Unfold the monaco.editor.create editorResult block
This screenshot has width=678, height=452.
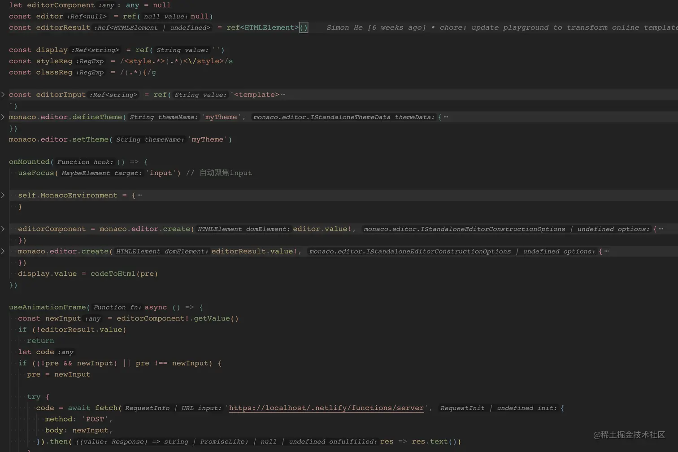tap(3, 252)
